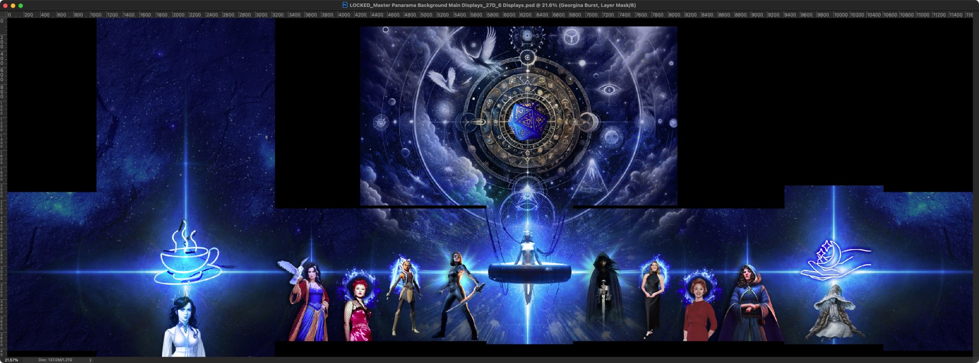Click the blonde woman in black dress

coord(653,299)
